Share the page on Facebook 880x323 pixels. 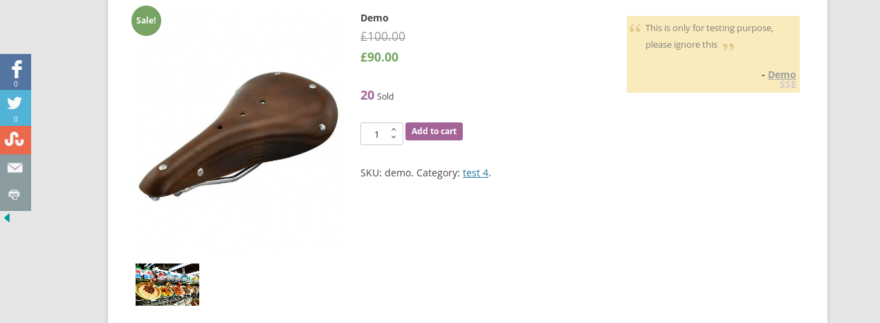click(15, 70)
